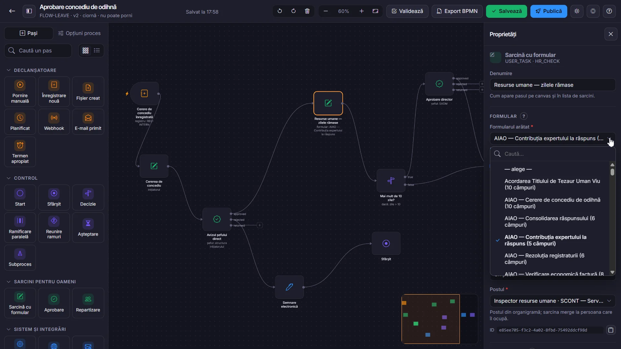Viewport: 621px width, 349px height.
Task: Click the redo icon in toolbar
Action: click(x=294, y=11)
